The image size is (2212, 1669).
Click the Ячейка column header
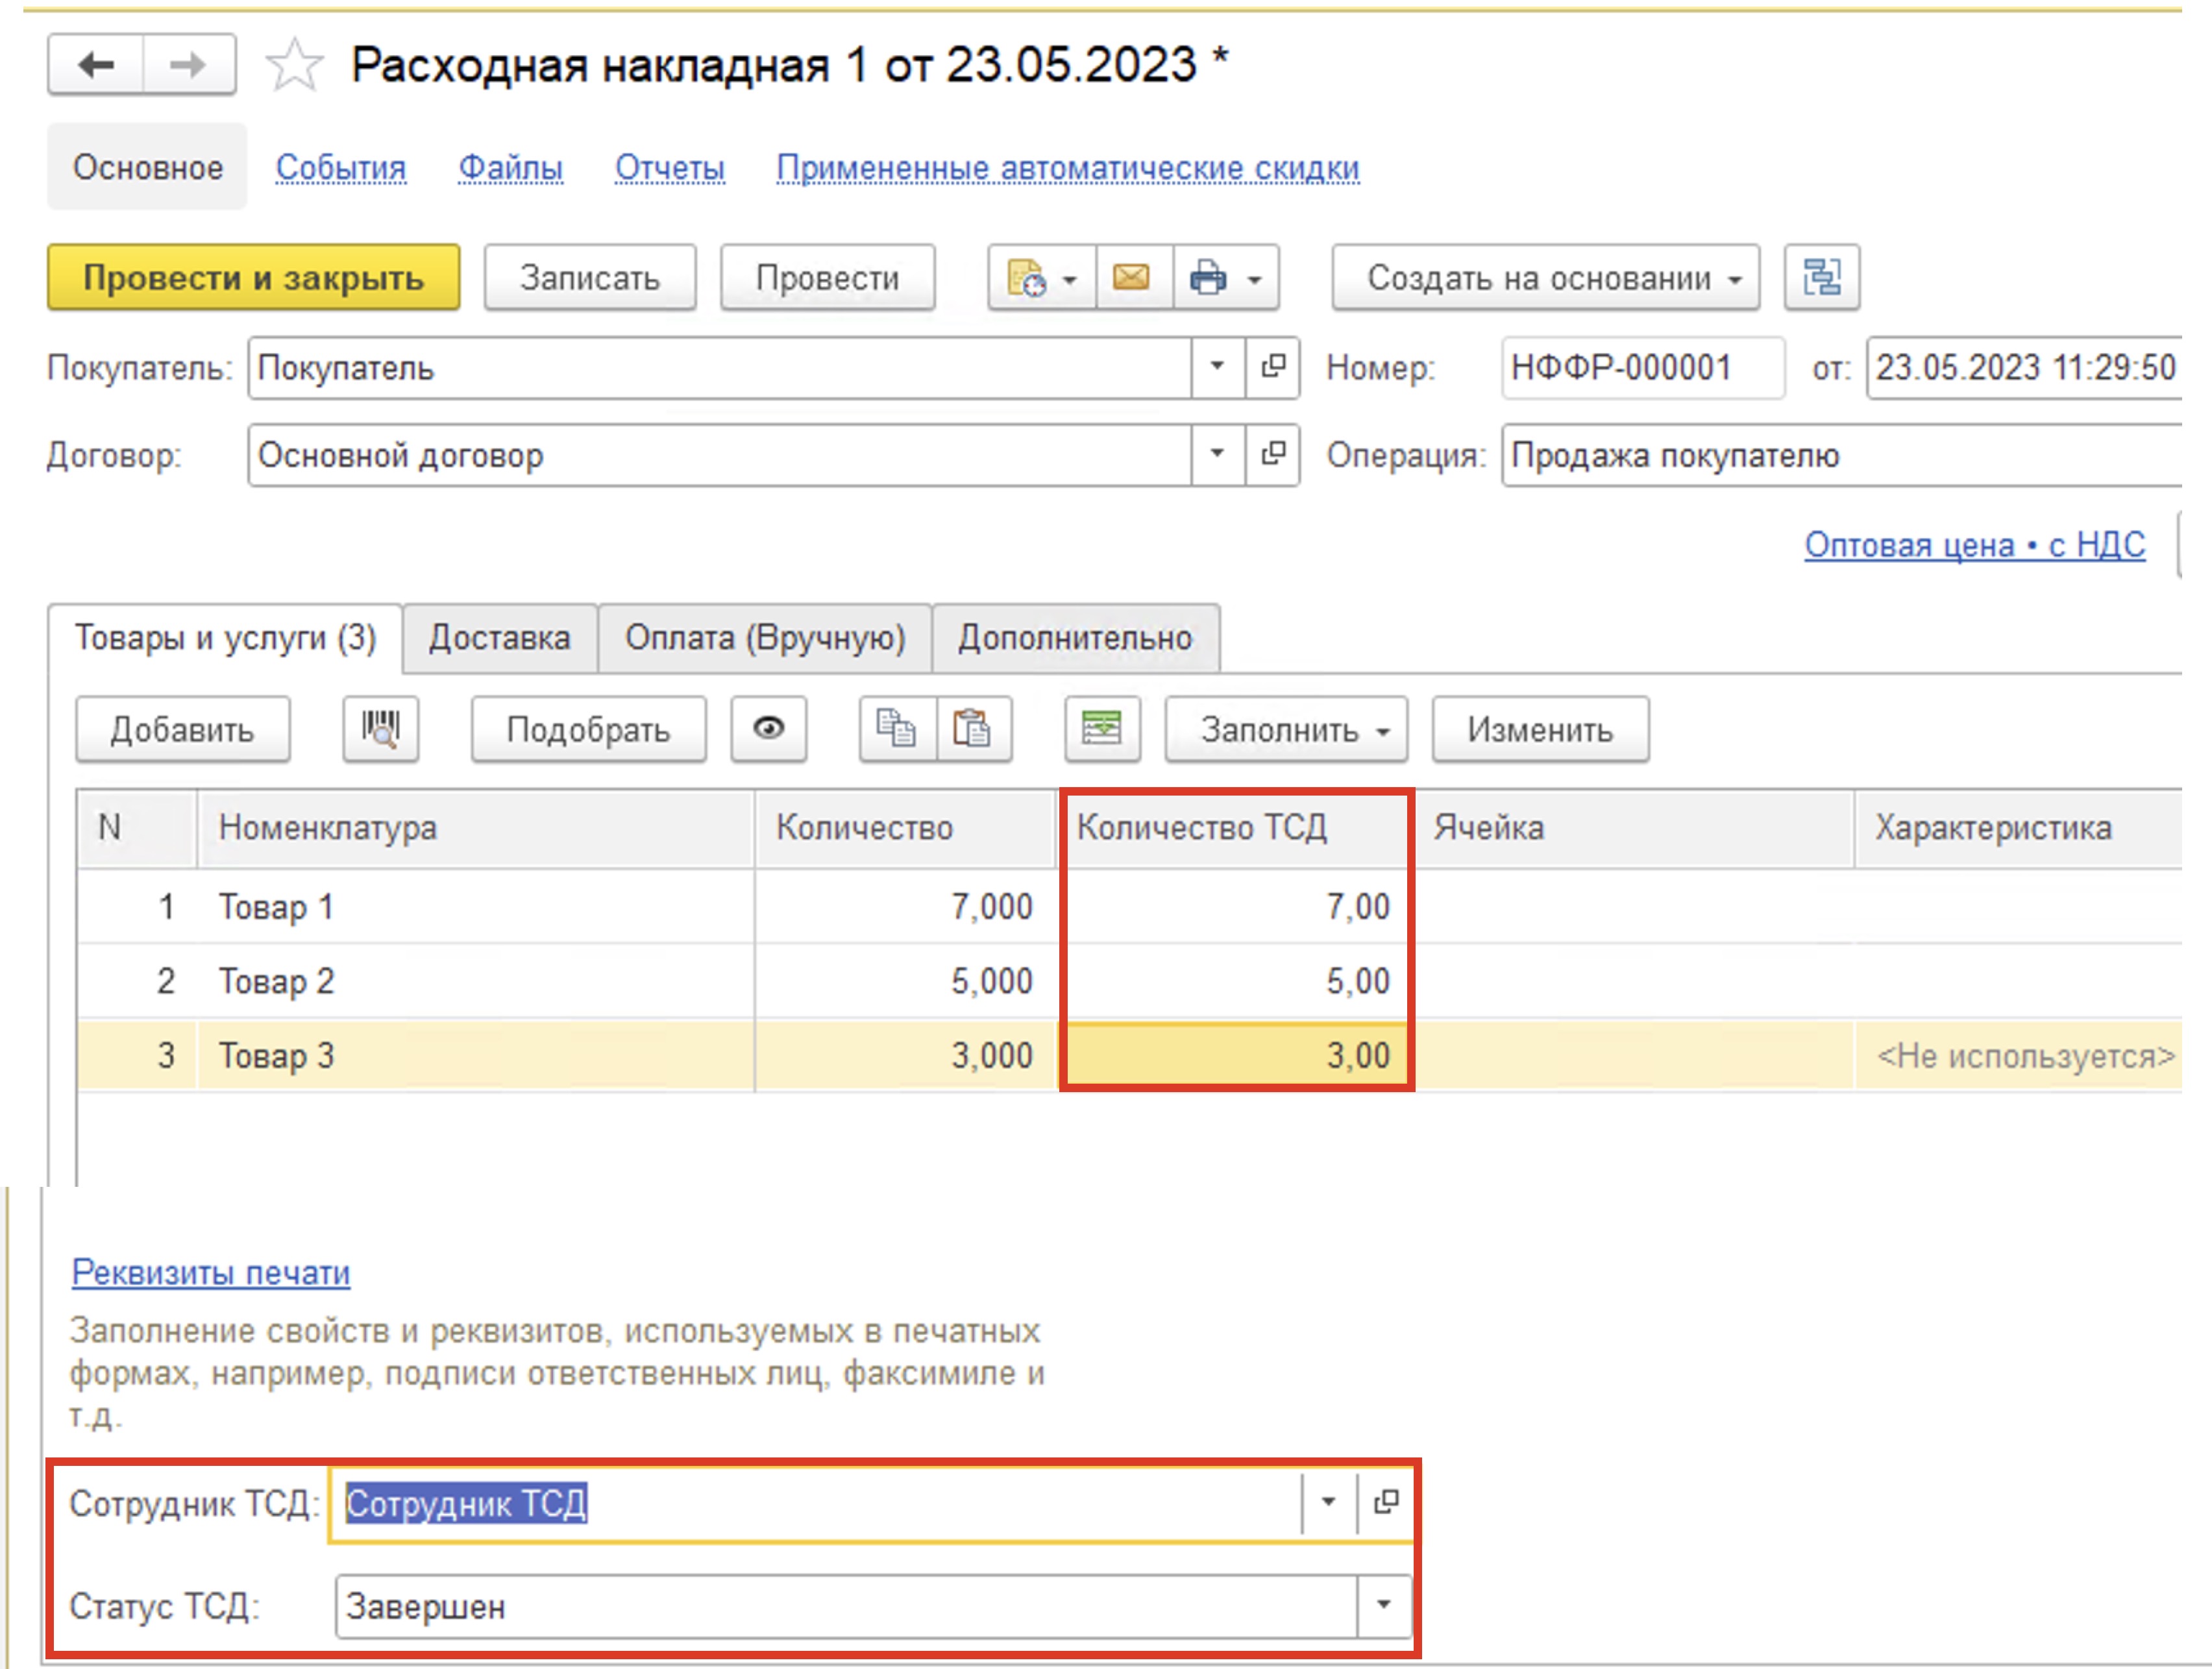click(1634, 828)
